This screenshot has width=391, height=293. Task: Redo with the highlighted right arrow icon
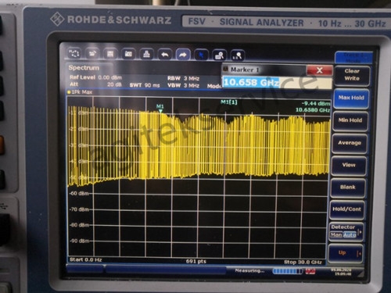point(183,55)
